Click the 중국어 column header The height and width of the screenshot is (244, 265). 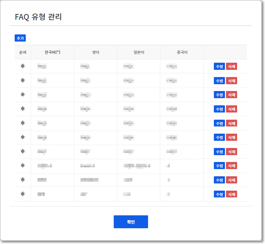[182, 52]
